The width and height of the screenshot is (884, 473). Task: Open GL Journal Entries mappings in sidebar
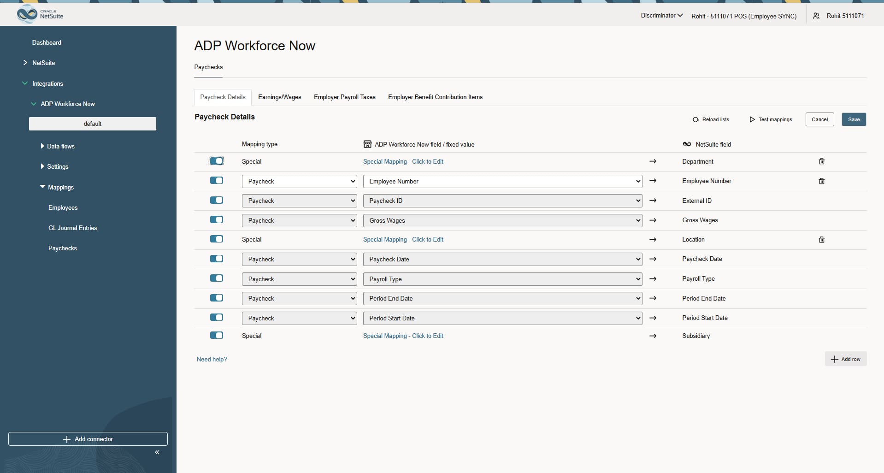click(x=73, y=228)
